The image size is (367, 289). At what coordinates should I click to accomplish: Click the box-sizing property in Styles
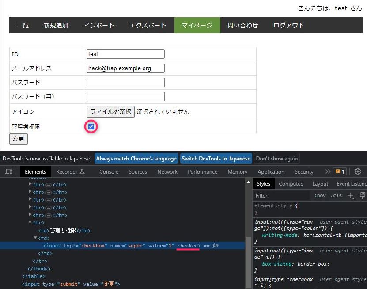pos(277,264)
